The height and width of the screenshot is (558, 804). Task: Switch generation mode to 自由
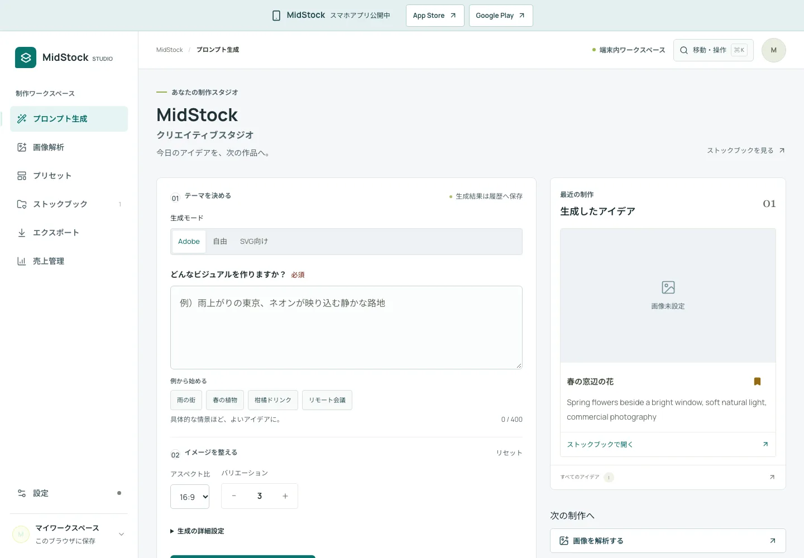(x=220, y=242)
